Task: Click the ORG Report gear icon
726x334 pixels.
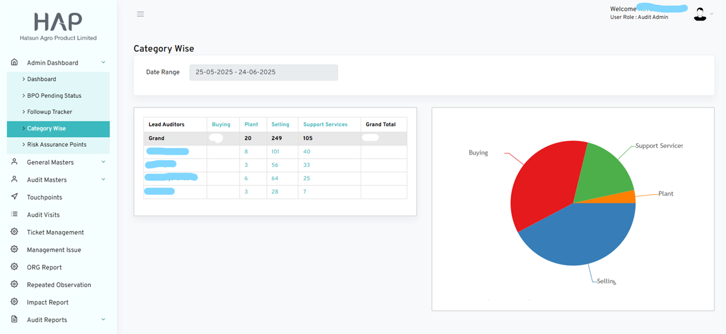Action: pos(15,267)
